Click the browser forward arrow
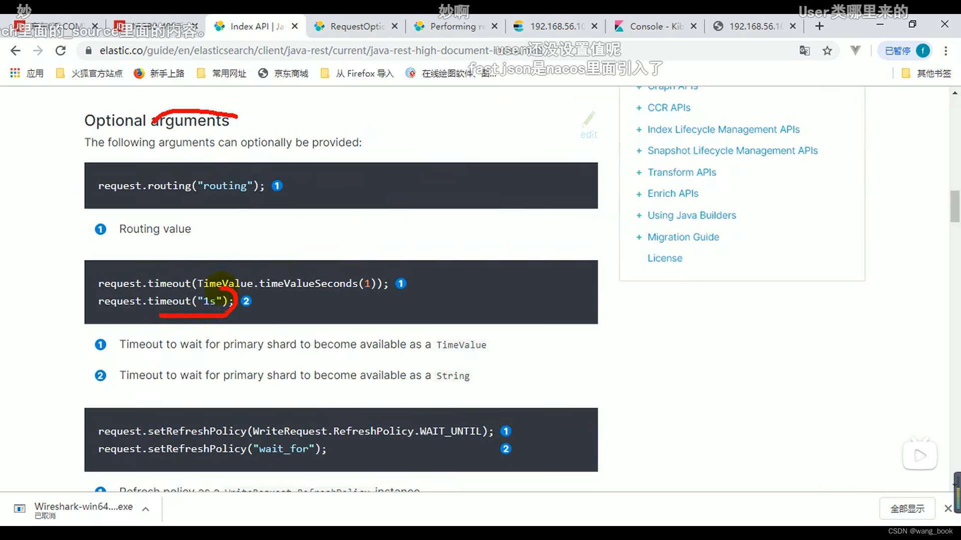Screen dimensions: 961x540 point(38,50)
